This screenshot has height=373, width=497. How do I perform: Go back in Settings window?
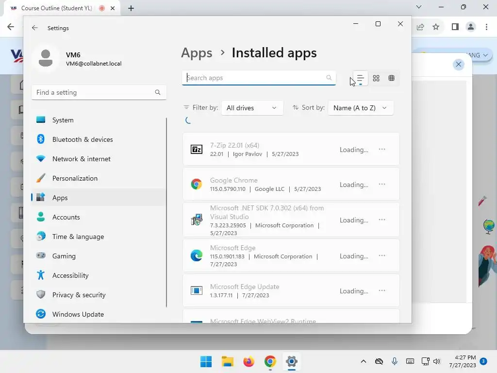(x=35, y=28)
